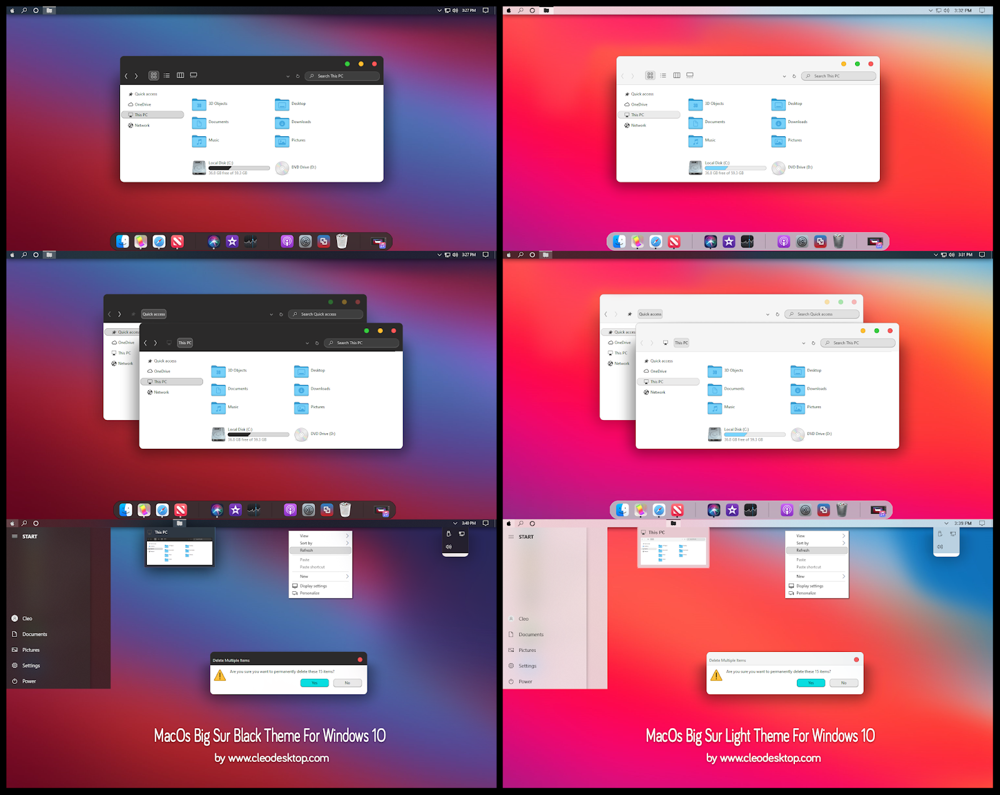Open Podcasts in the light two-window screenshot's dock
Screen dimensions: 1000x795
pos(787,510)
